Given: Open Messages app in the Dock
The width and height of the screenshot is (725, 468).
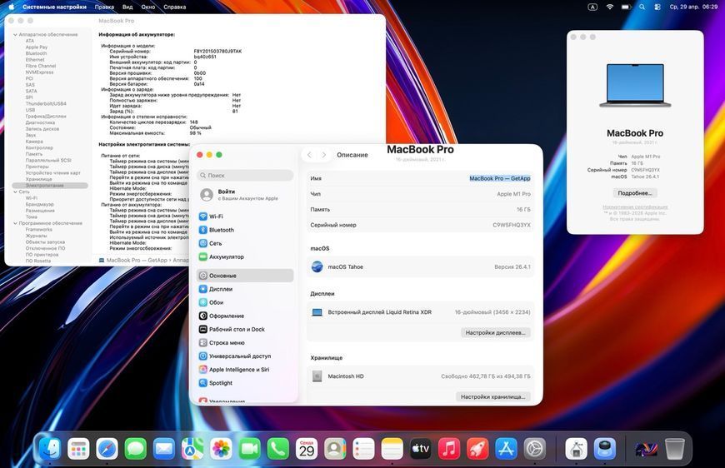Looking at the screenshot, I should click(136, 448).
